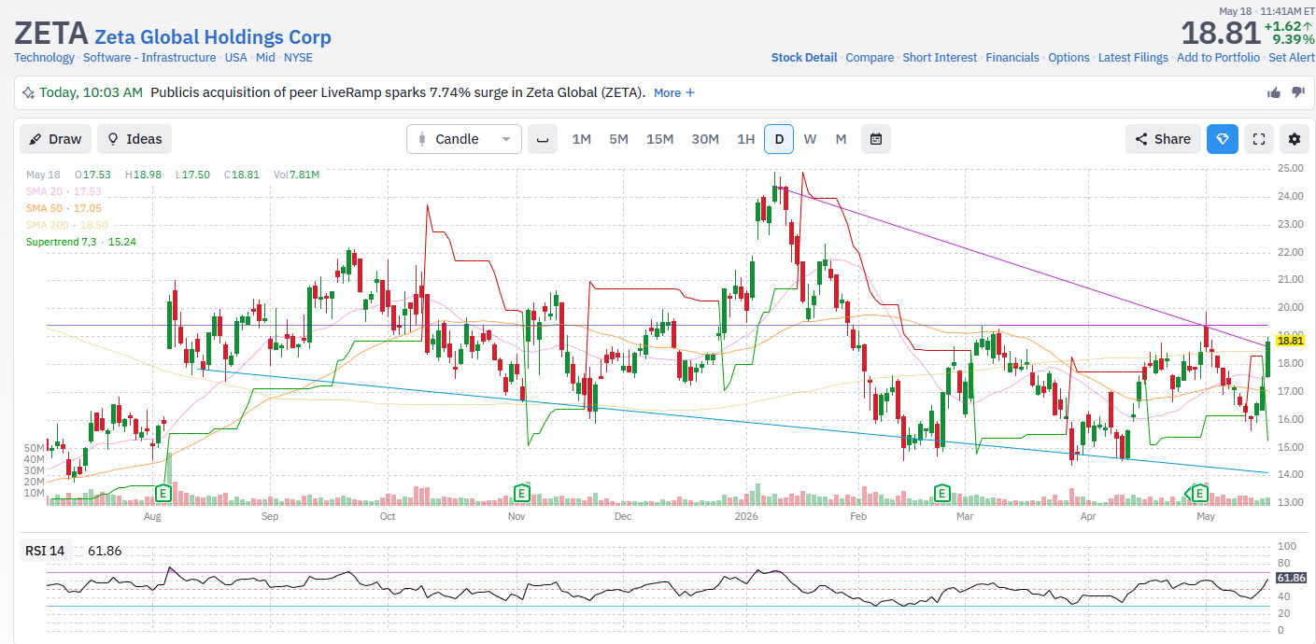Click the Publicis acquisition news headline
The width and height of the screenshot is (1316, 644).
(x=398, y=92)
